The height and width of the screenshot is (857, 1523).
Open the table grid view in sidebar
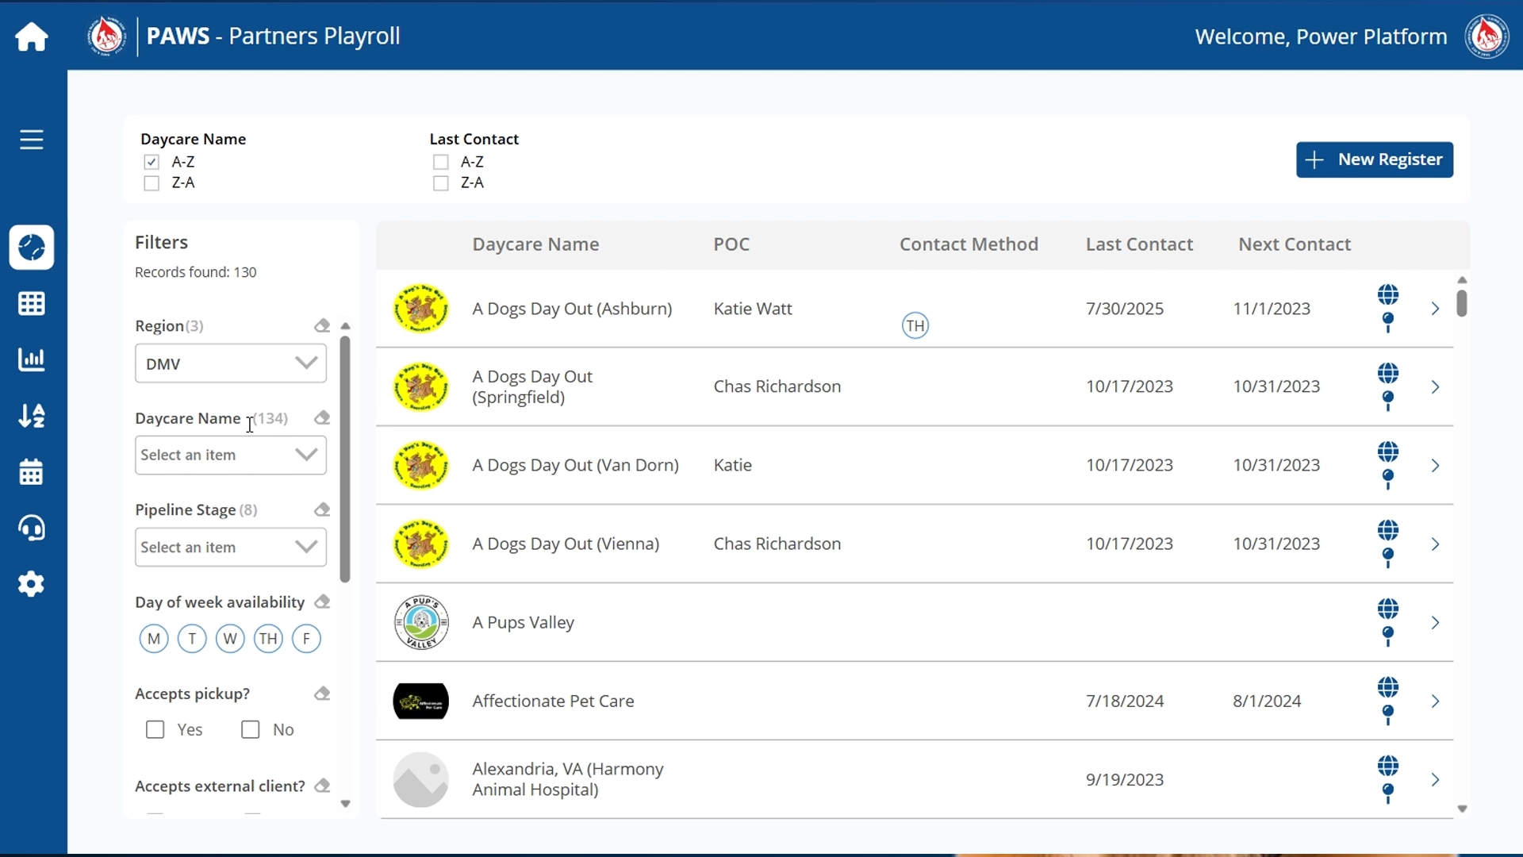point(32,303)
